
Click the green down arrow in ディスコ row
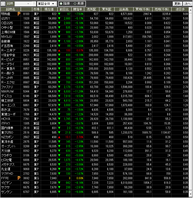[59, 96]
